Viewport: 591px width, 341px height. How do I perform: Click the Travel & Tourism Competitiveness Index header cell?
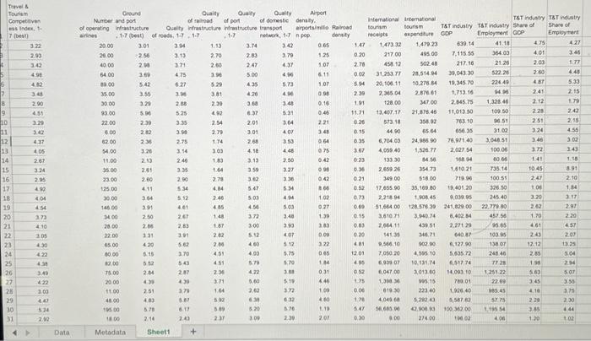[24, 21]
